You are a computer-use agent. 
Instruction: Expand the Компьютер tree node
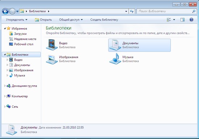5,96
